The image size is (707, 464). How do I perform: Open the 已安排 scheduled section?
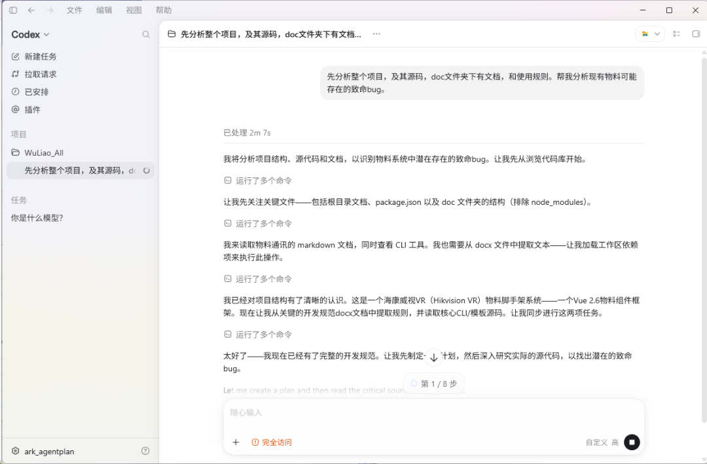tap(30, 92)
